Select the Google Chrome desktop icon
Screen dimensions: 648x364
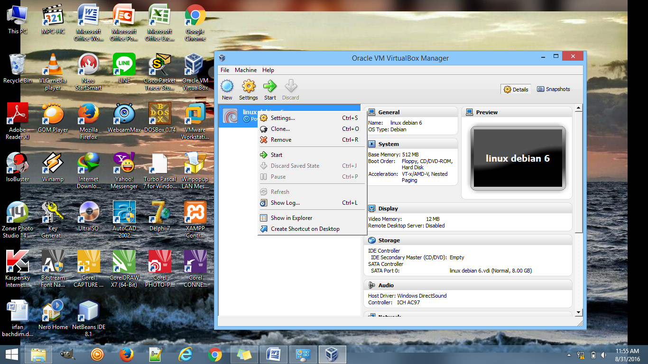[x=195, y=23]
